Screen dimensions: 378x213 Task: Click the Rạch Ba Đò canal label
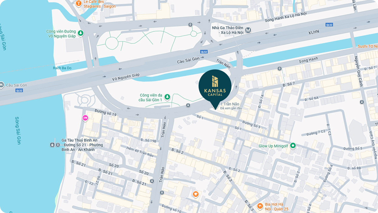click(62, 68)
